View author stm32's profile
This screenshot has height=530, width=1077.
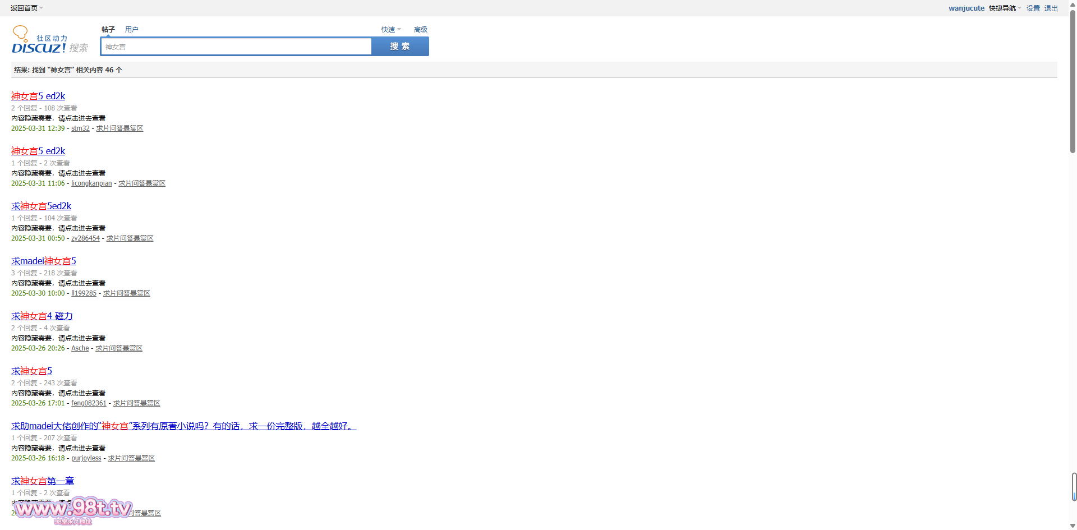[x=80, y=128]
